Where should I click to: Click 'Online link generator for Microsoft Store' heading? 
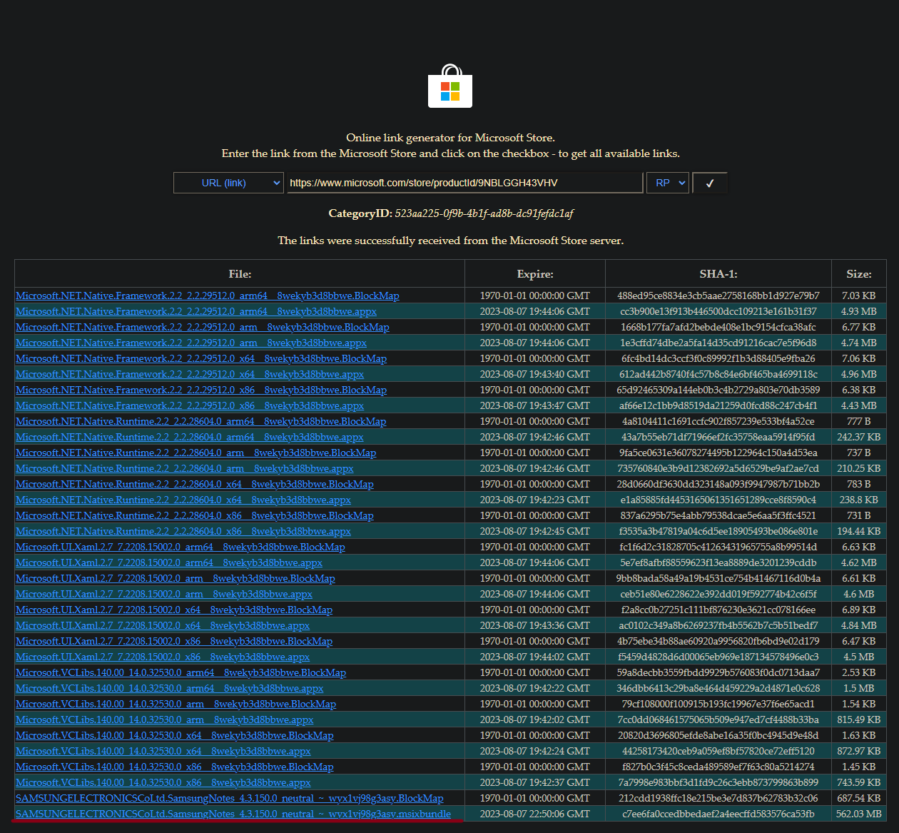[450, 138]
